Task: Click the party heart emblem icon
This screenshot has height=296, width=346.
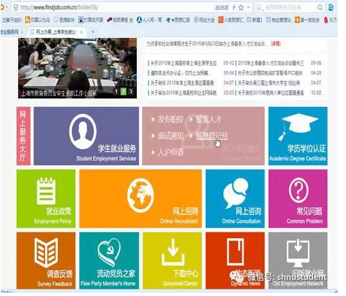Action: pos(109,253)
